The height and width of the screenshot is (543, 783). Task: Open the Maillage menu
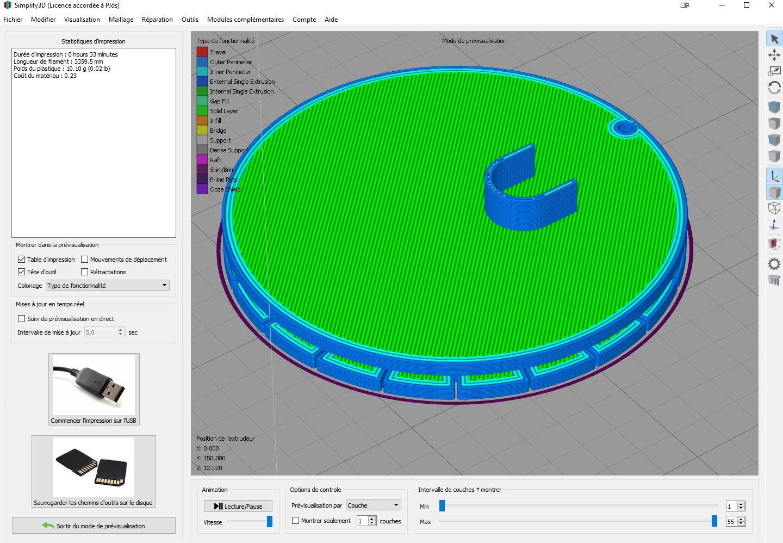[121, 20]
